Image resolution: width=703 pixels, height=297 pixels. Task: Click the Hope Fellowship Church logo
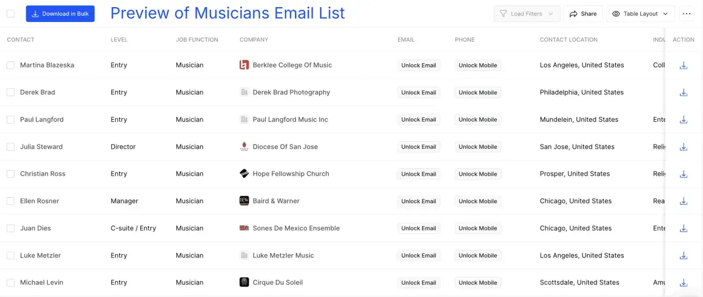click(x=244, y=173)
